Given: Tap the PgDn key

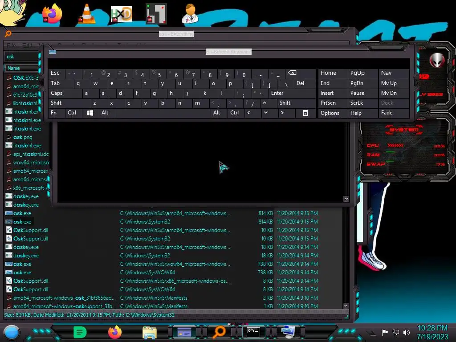Looking at the screenshot, I should click(362, 83).
